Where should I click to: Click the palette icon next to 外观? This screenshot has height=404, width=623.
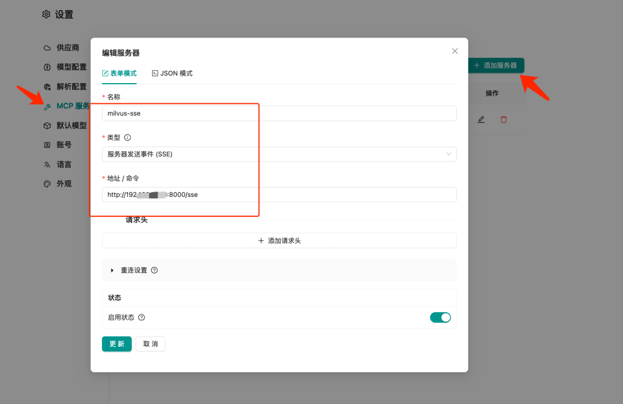(47, 184)
